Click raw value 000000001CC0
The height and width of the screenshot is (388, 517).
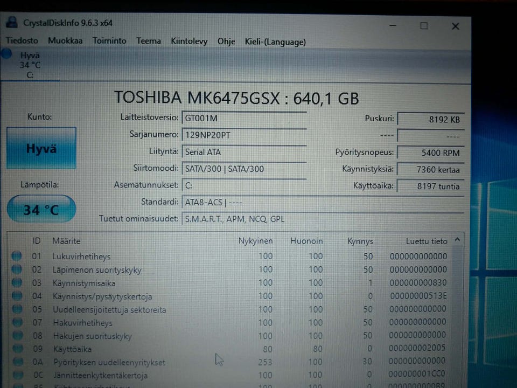tap(416, 374)
